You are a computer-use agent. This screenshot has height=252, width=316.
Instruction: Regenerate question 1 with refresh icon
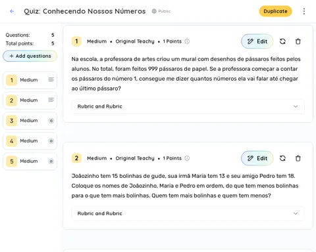click(x=282, y=41)
